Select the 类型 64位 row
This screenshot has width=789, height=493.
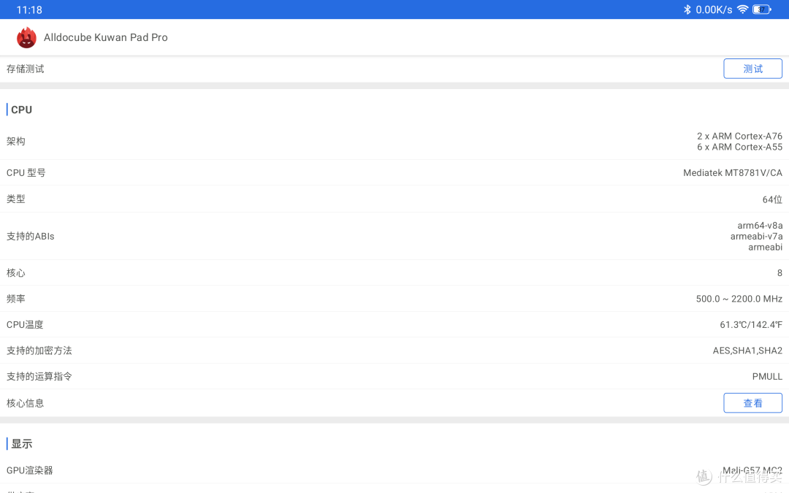point(394,199)
